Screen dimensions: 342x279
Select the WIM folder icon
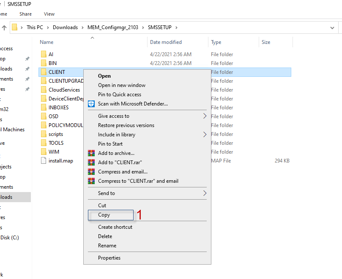pyautogui.click(x=44, y=152)
